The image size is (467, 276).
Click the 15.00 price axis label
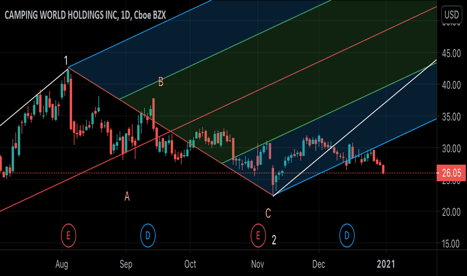point(451,244)
